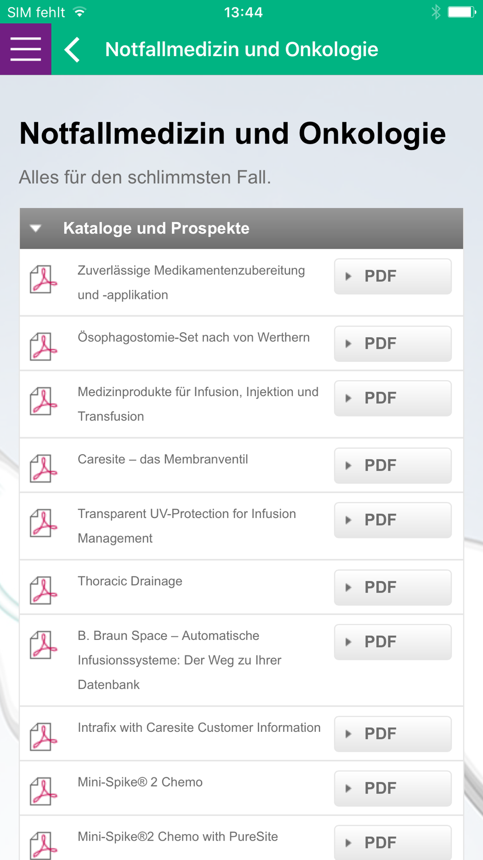Open PDF for Medizinprodukte für Infusion
Screen dimensions: 483x860
[x=393, y=398]
